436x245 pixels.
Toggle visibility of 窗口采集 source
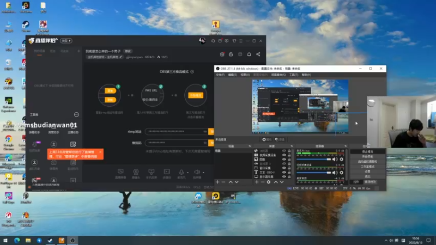pyautogui.click(x=284, y=168)
